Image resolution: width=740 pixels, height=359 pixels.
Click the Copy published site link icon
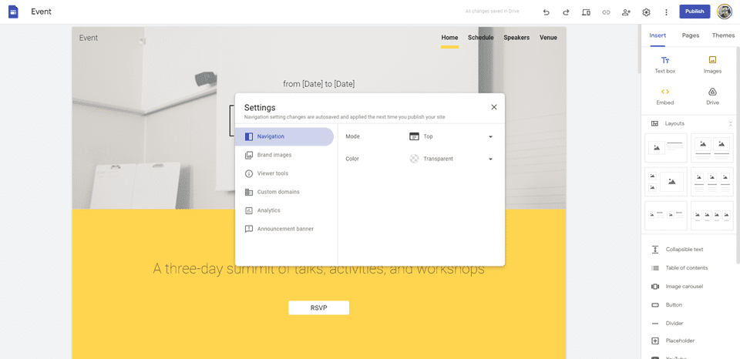(606, 12)
